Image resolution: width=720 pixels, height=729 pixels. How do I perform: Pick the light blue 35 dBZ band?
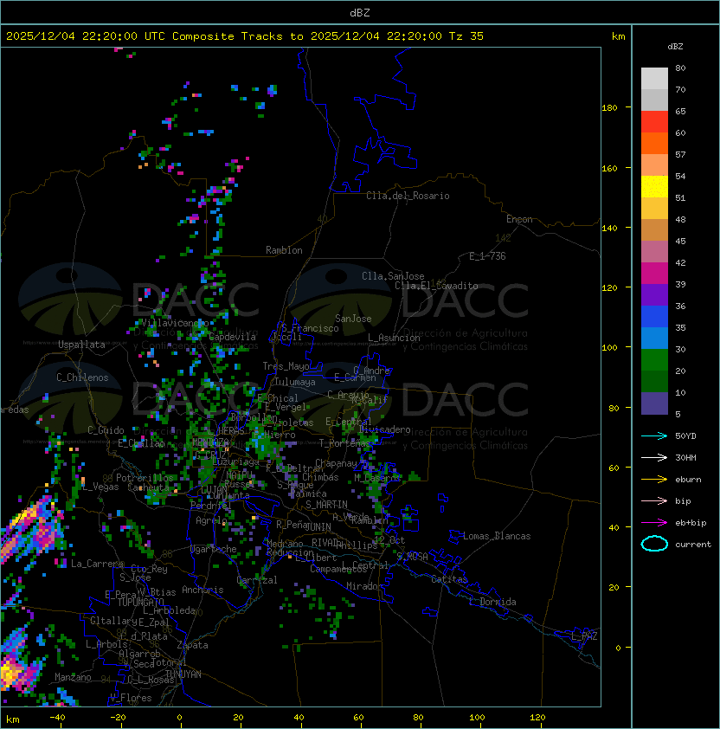pyautogui.click(x=654, y=338)
